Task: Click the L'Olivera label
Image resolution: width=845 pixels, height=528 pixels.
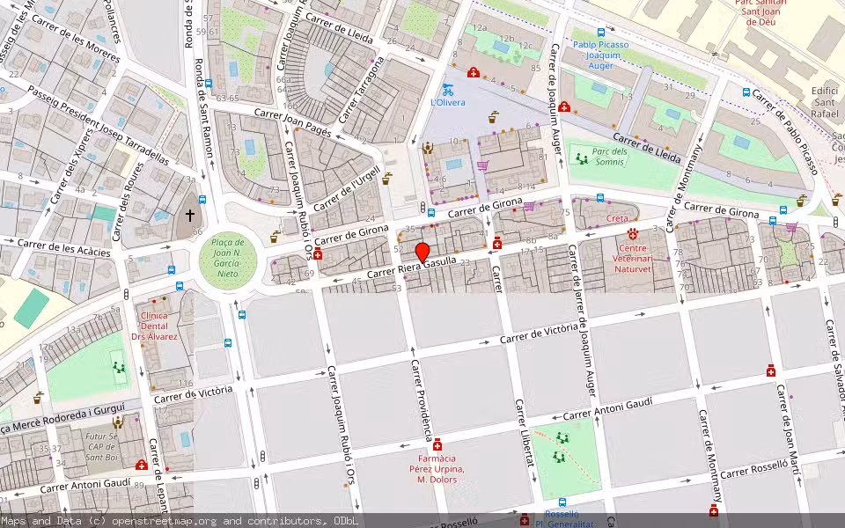Action: coord(448,102)
